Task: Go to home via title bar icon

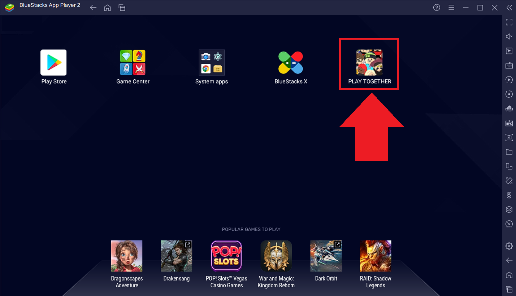Action: (108, 8)
